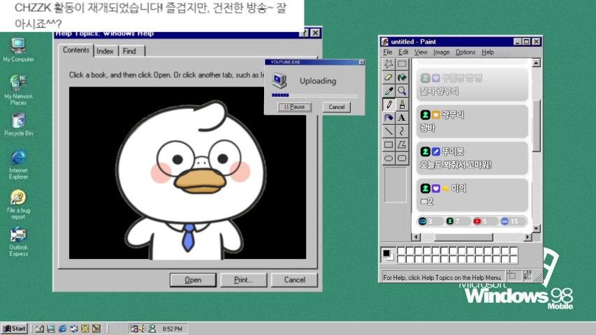Pick the straight Line tool
Image resolution: width=596 pixels, height=335 pixels.
[x=388, y=131]
